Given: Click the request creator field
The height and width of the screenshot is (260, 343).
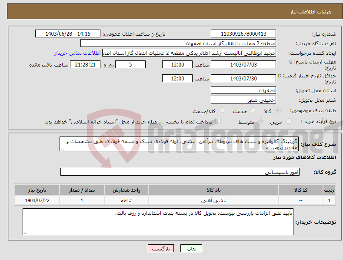Looking at the screenshot, I should pyautogui.click(x=189, y=53).
